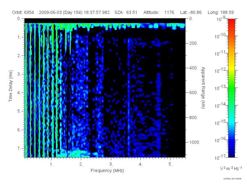Screen dimensions: 247x185
Task: Click the 'UIOWA 20110406' credit text
Action: point(232,179)
